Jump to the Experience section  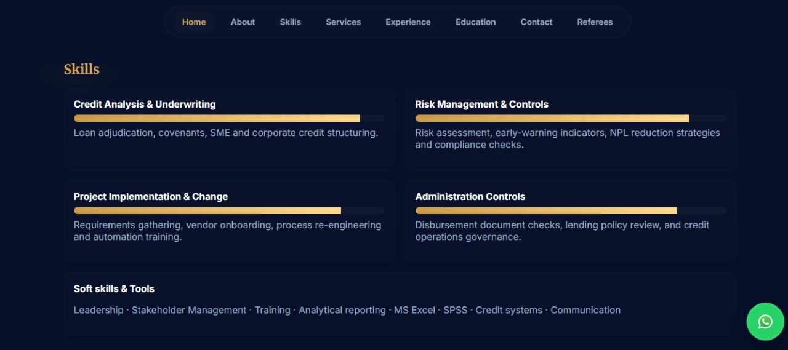[x=408, y=22]
